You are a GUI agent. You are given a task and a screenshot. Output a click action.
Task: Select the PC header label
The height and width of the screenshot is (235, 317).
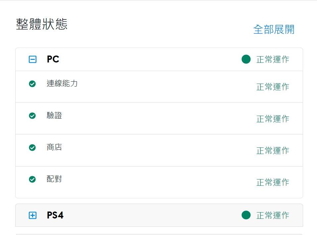[53, 59]
